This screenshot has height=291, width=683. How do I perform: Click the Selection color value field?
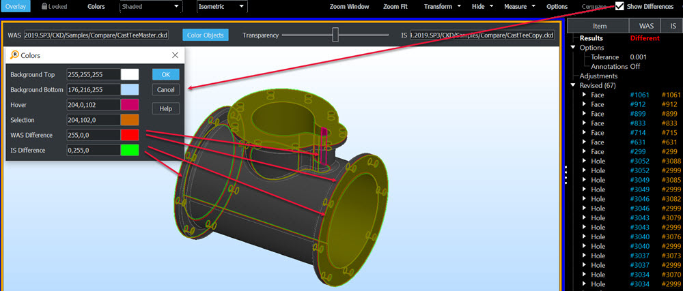point(94,120)
